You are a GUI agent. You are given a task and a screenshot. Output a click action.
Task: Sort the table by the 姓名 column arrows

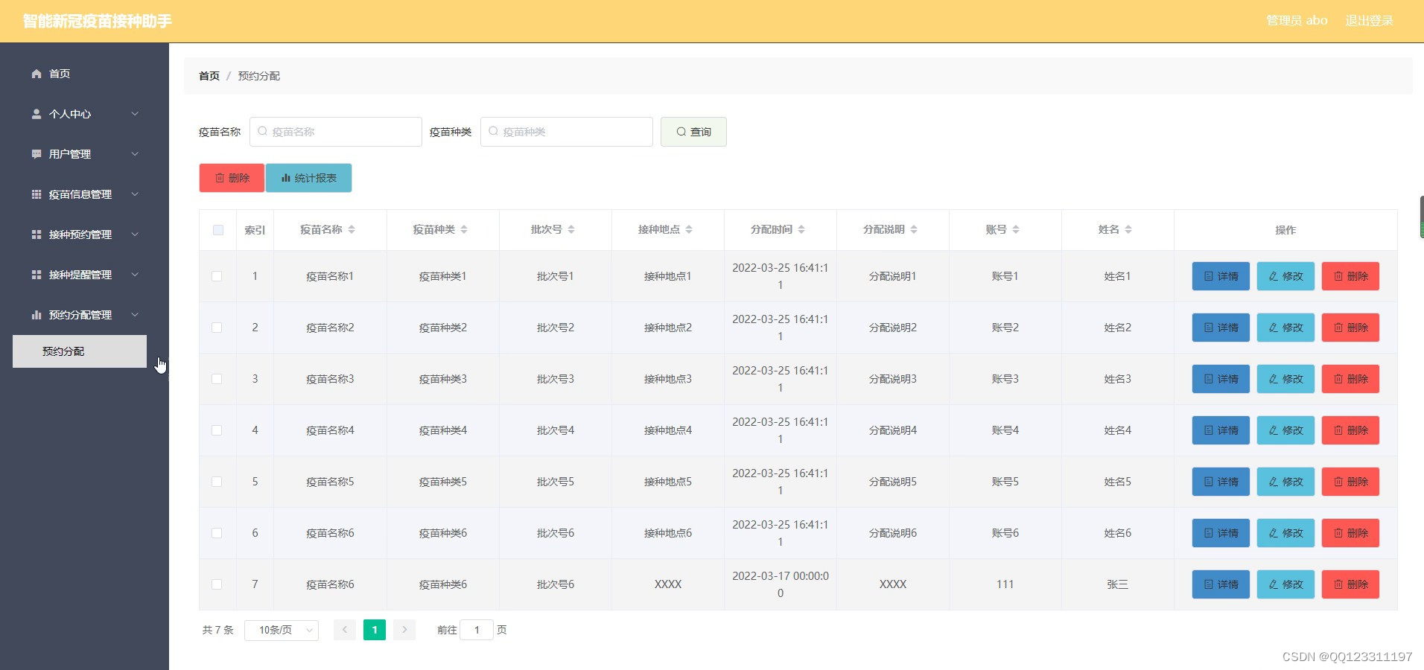1128,229
